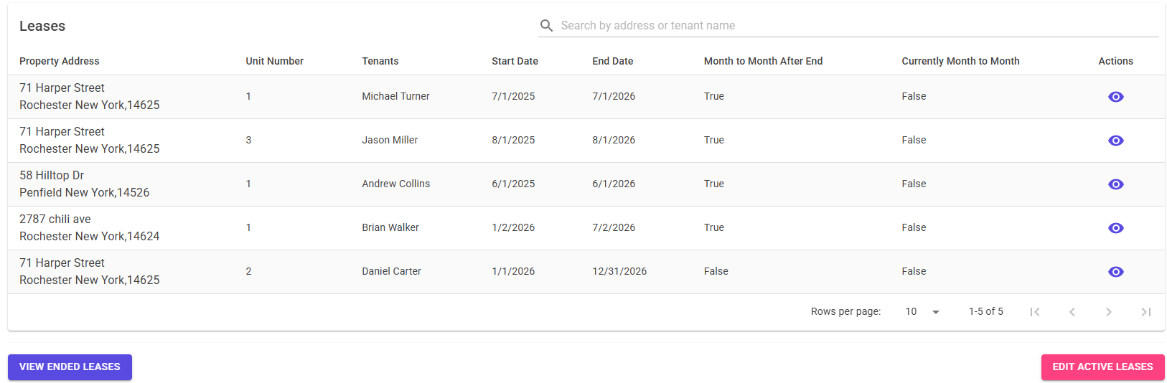Click Currently Month to Month header
This screenshot has width=1167, height=383.
click(960, 61)
